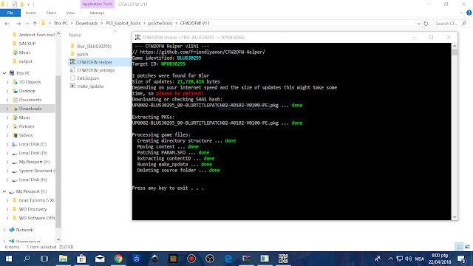Screen dimensions: 473x266
Task: Open Task View on the taskbar
Action: tap(44, 259)
